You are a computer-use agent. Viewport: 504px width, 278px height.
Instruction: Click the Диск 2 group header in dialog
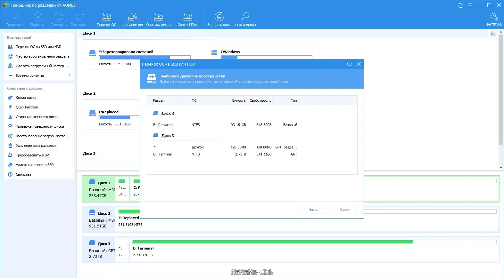pos(163,113)
